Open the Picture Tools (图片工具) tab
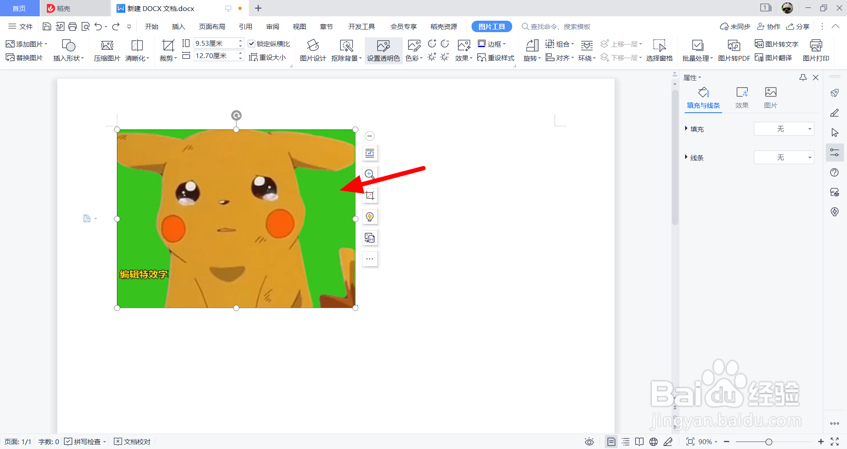 click(x=491, y=27)
